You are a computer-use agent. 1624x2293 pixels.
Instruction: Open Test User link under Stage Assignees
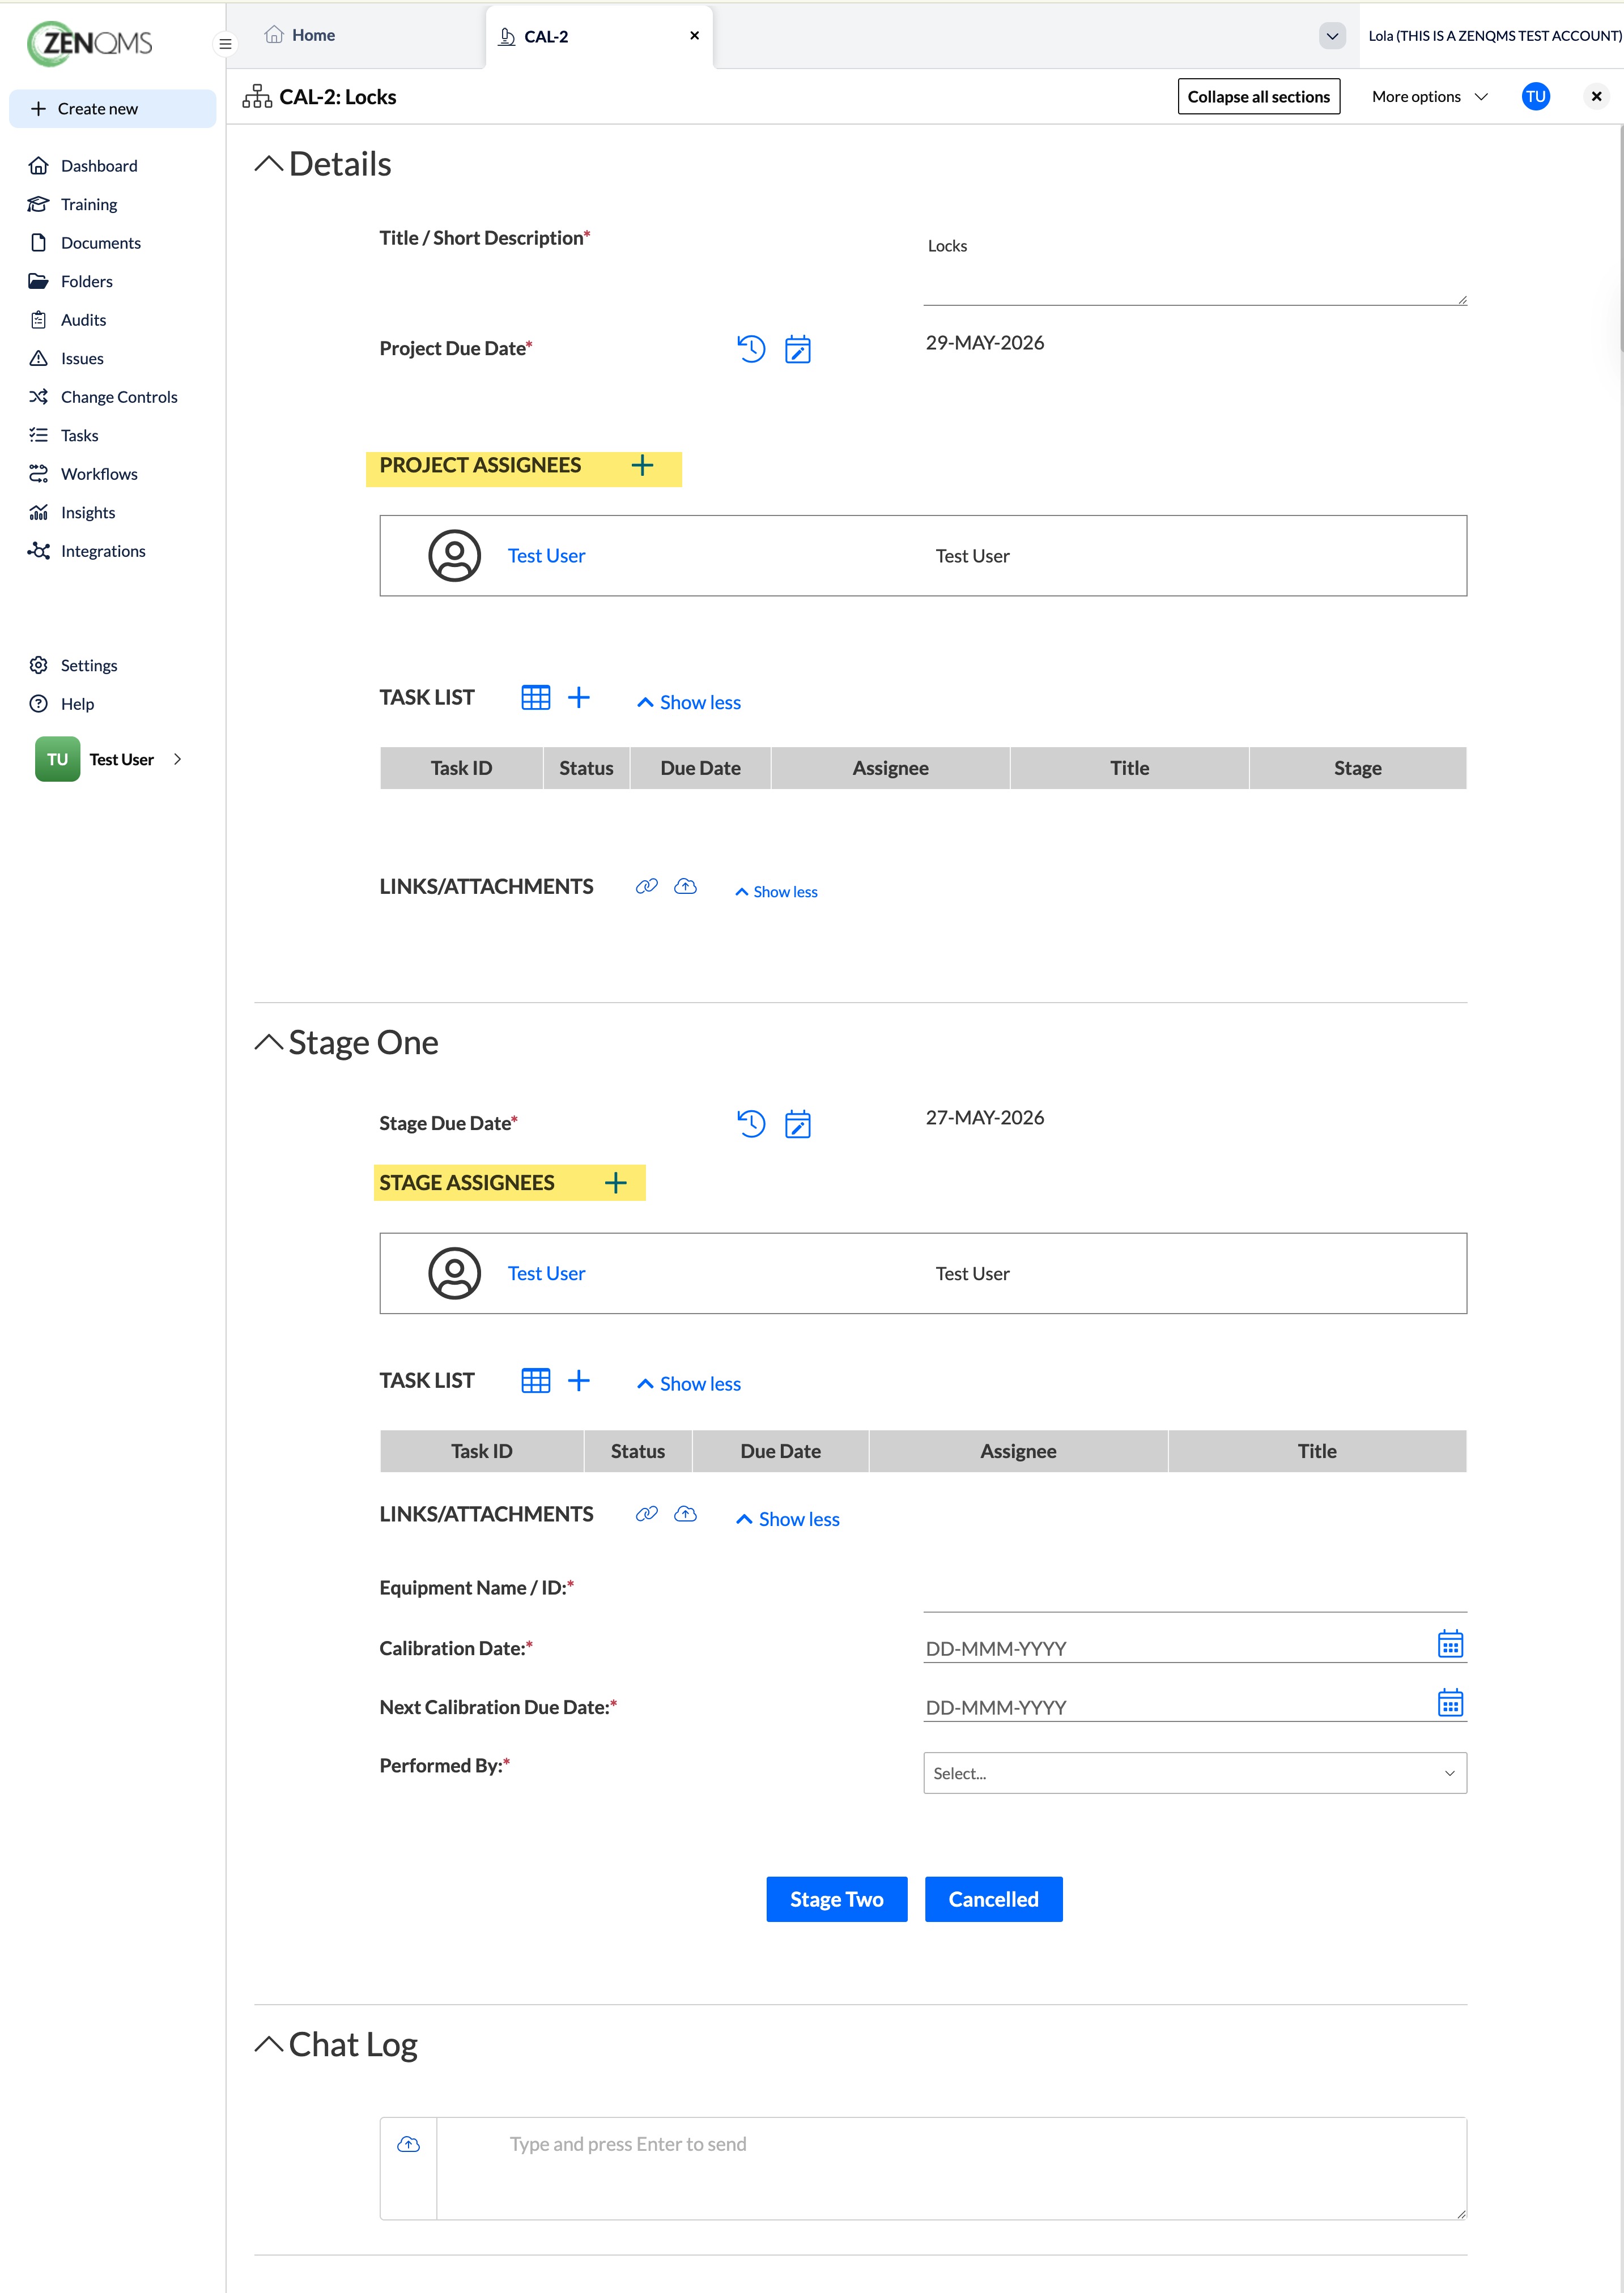pyautogui.click(x=546, y=1273)
